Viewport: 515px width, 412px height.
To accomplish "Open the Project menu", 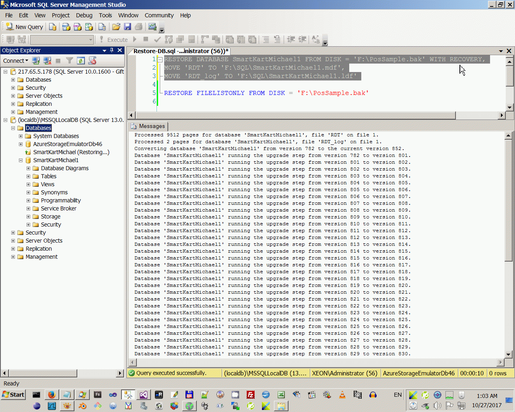I will pyautogui.click(x=61, y=15).
